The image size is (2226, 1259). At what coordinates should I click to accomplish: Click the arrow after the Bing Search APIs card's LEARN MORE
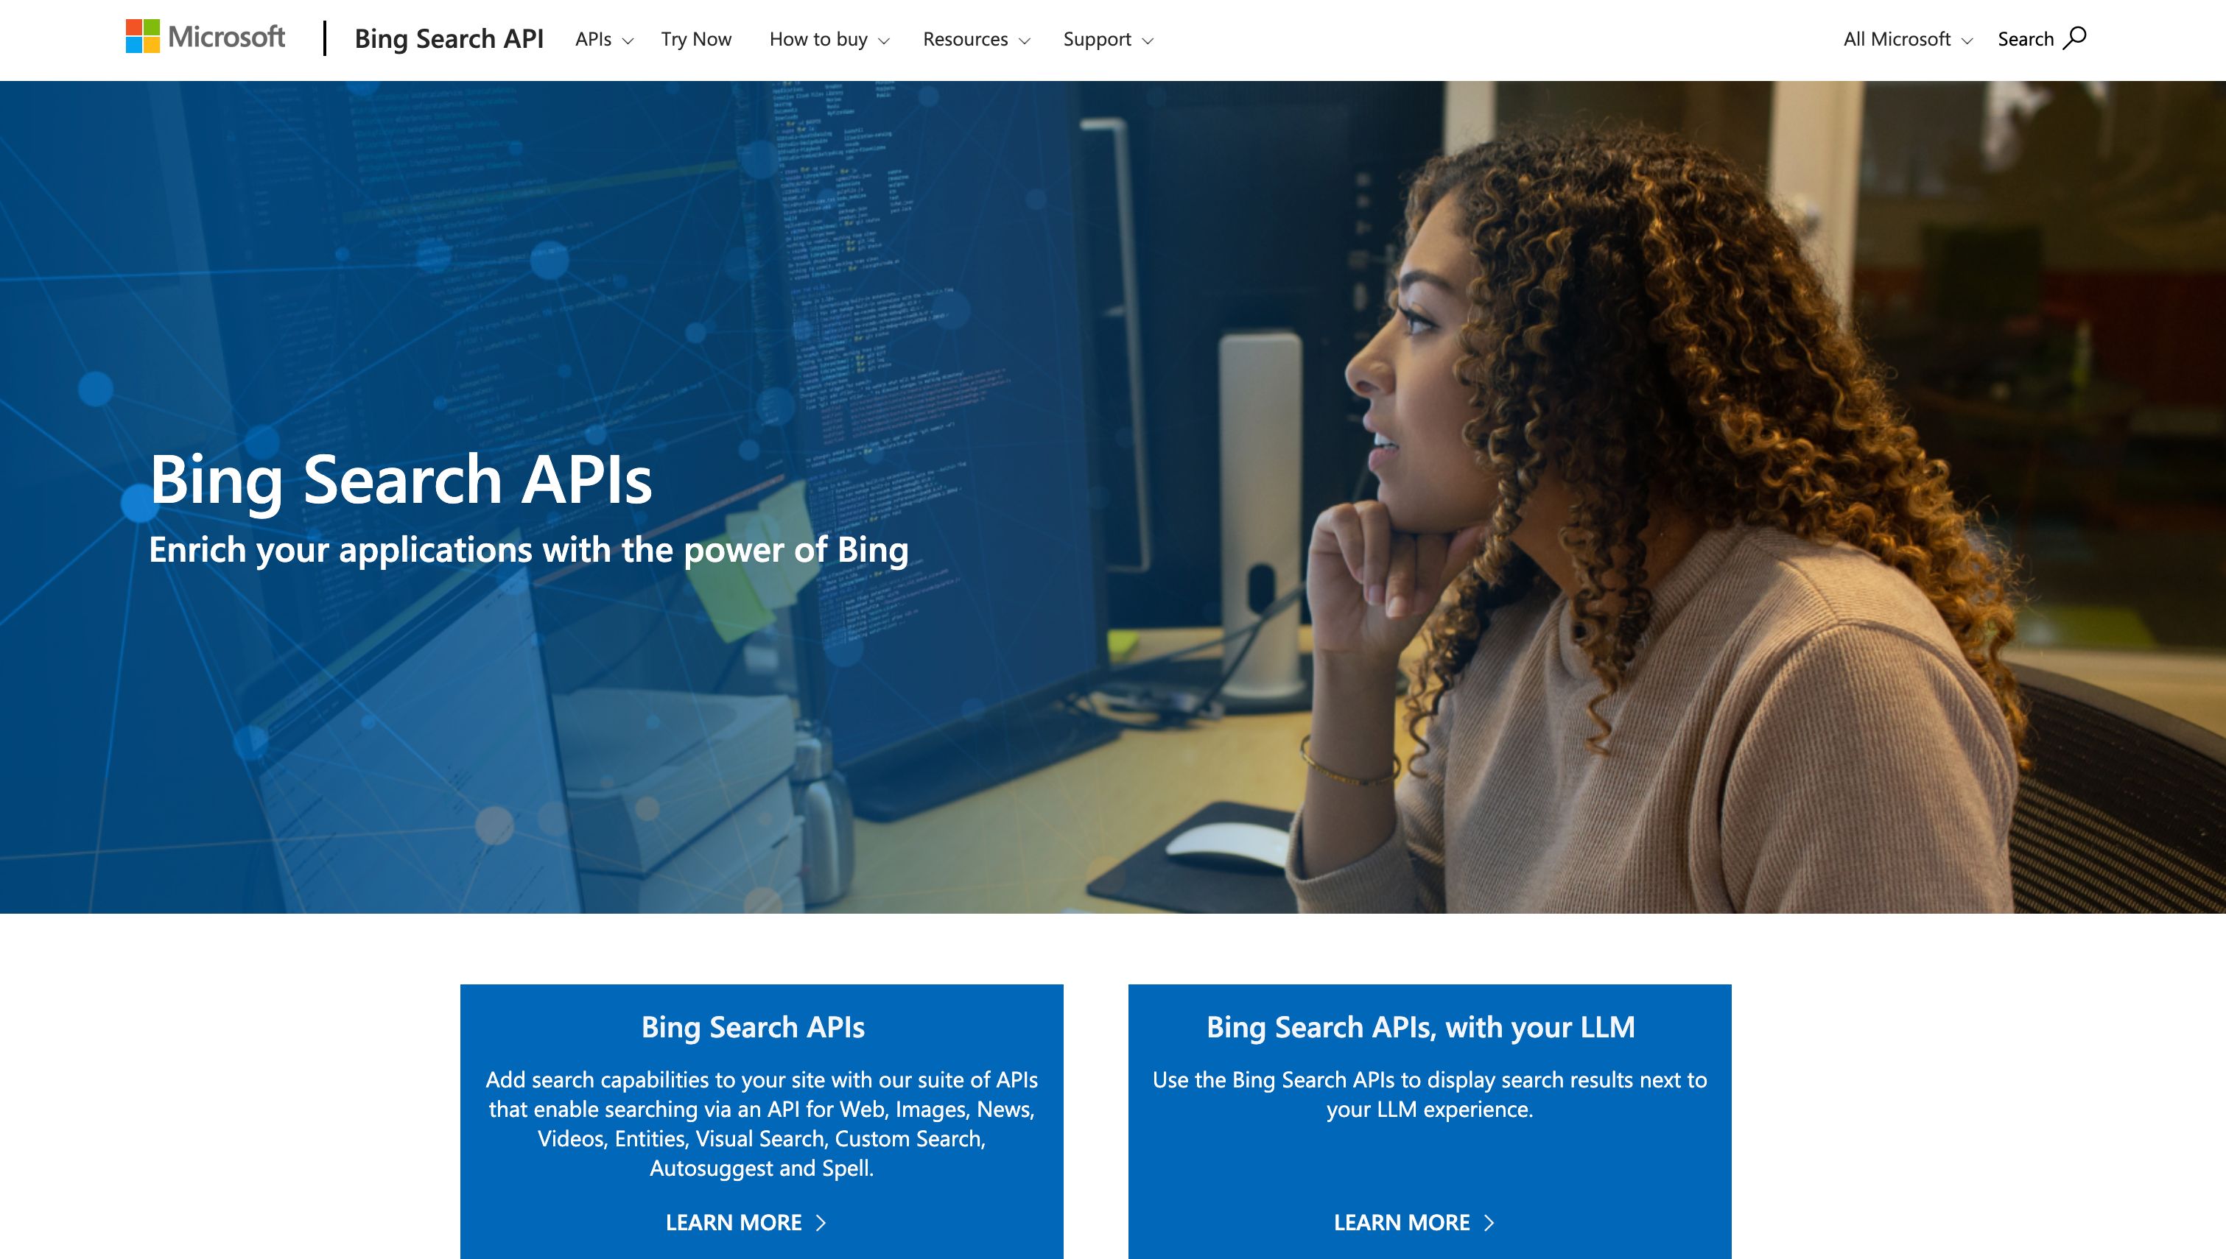point(821,1223)
